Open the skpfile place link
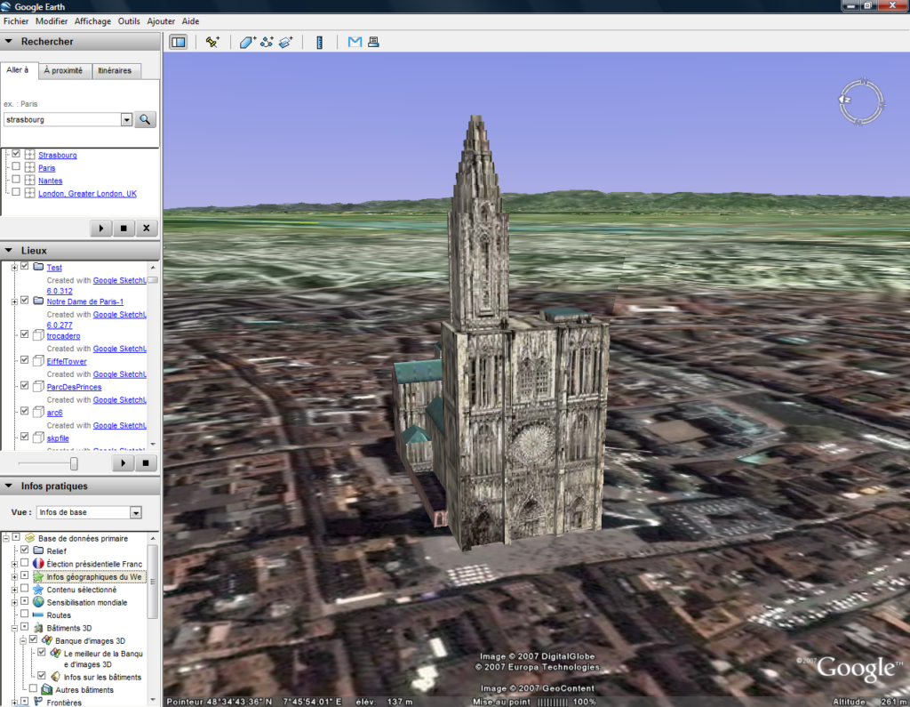910x707 pixels. (x=58, y=438)
